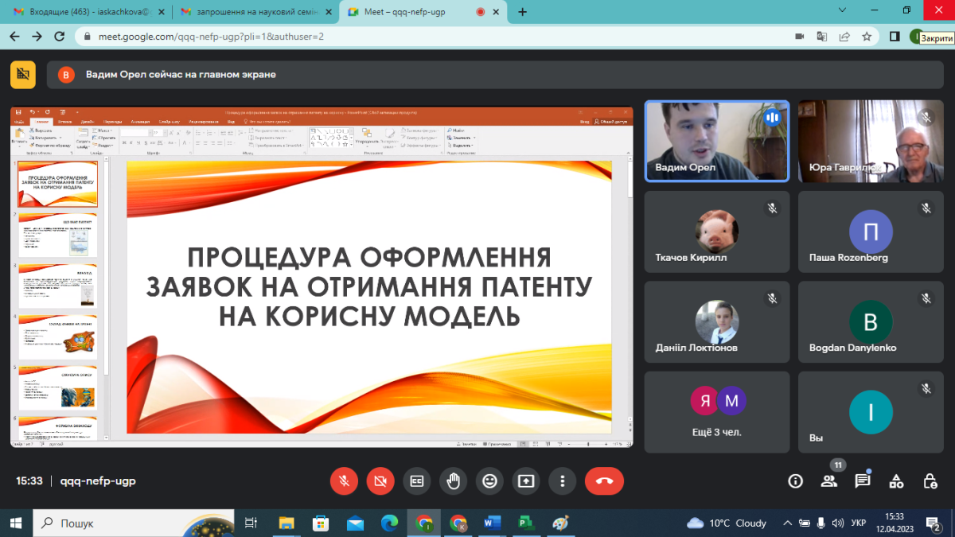The image size is (955, 537).
Task: Toggle closed captions button
Action: pos(417,481)
